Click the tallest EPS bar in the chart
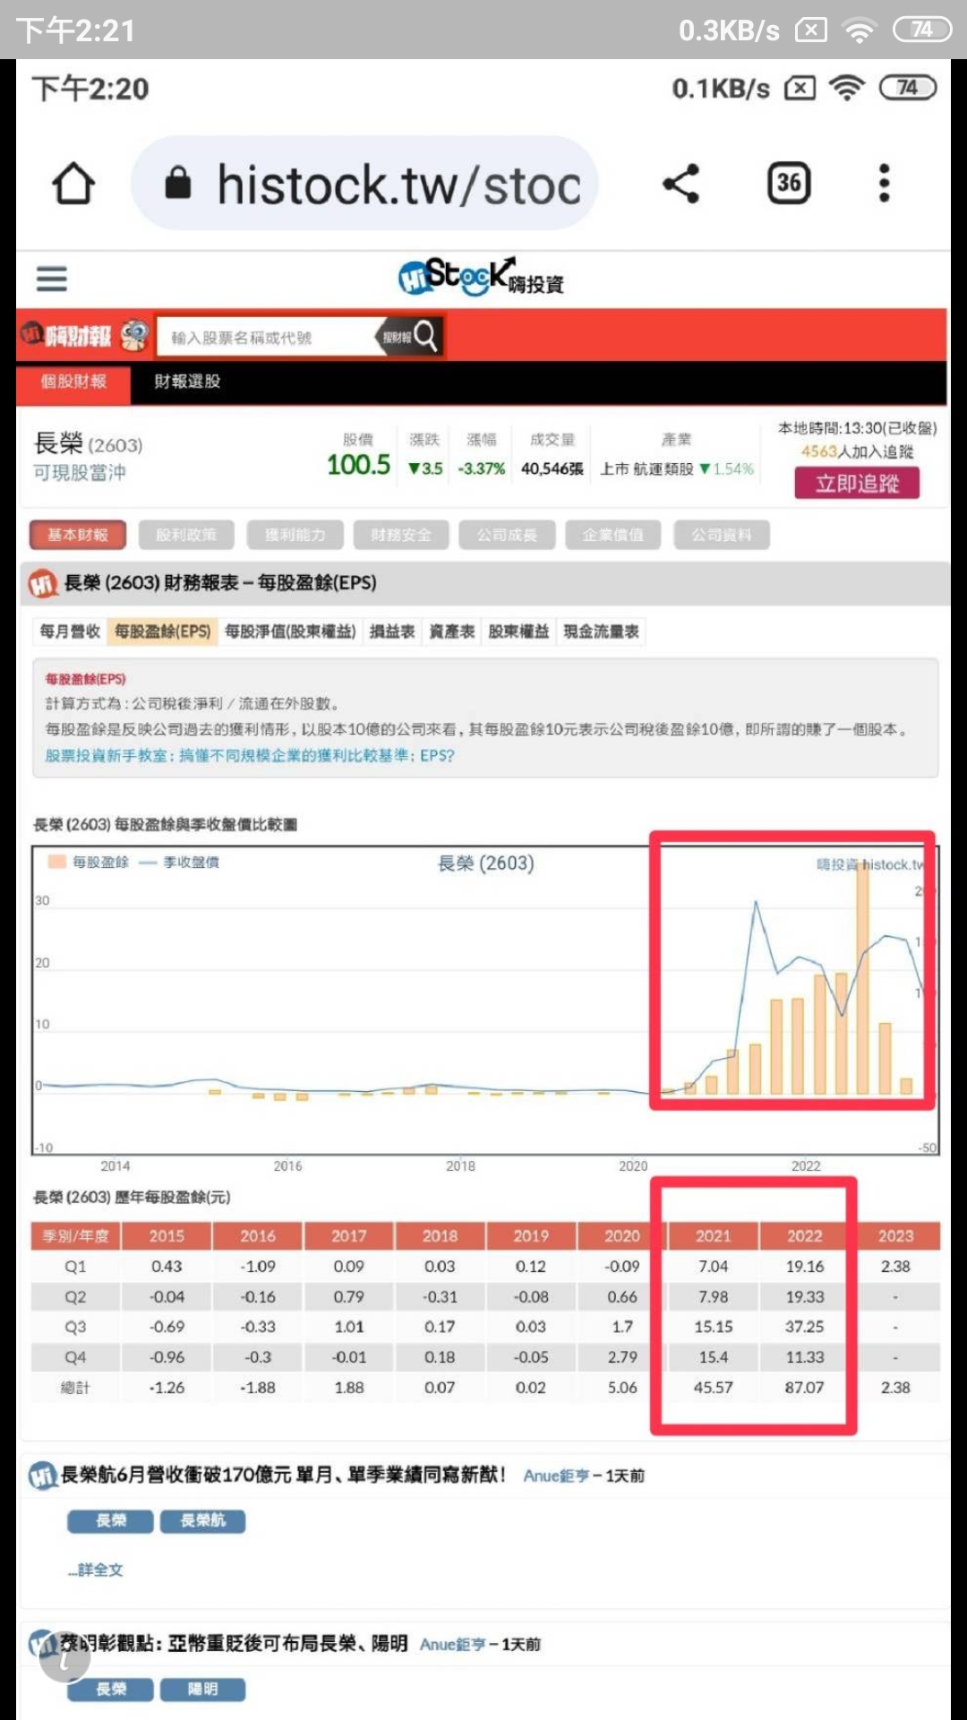 (862, 979)
